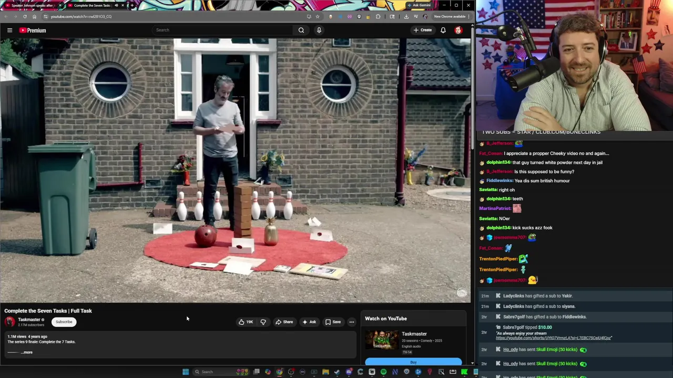Viewport: 673px width, 378px height.
Task: Open the YouTube guide hamburger menu
Action: (x=9, y=30)
